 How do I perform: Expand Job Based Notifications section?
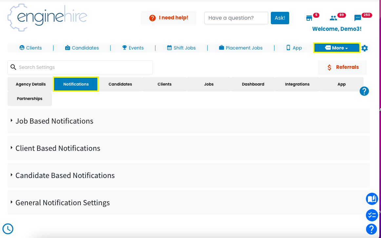[189, 121]
